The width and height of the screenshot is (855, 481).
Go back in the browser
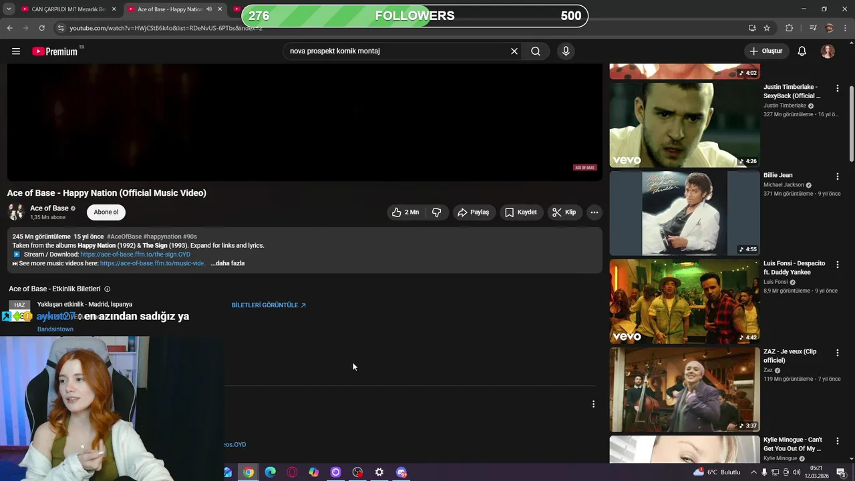pos(9,28)
